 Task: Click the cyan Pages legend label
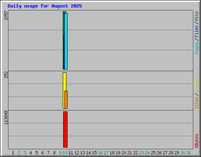point(197,48)
